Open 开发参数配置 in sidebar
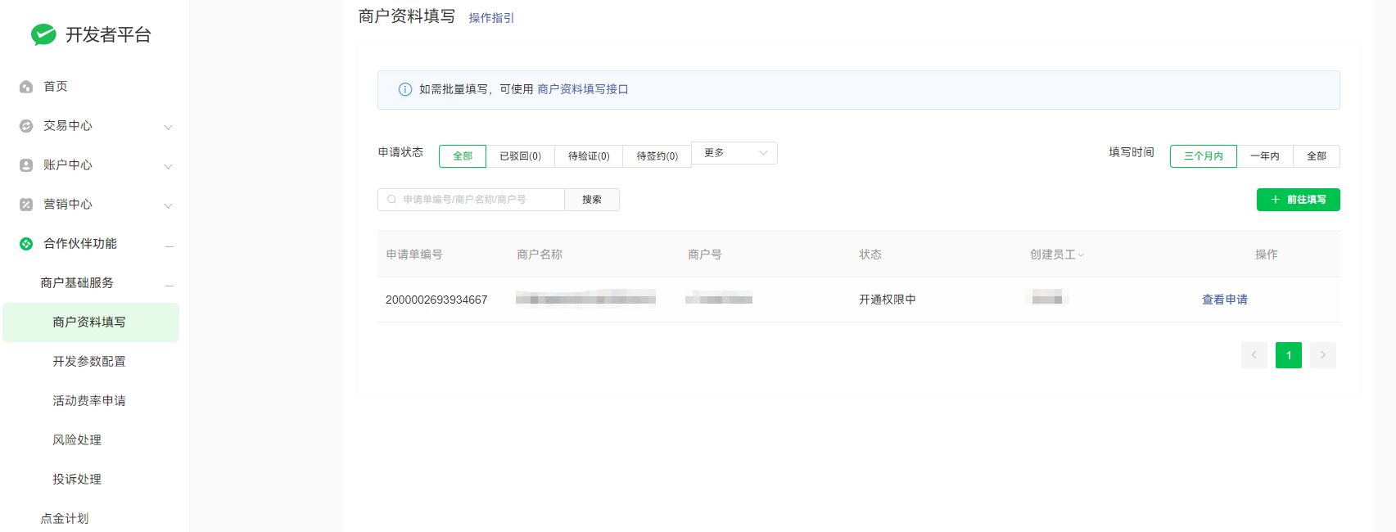This screenshot has height=532, width=1396. click(89, 362)
